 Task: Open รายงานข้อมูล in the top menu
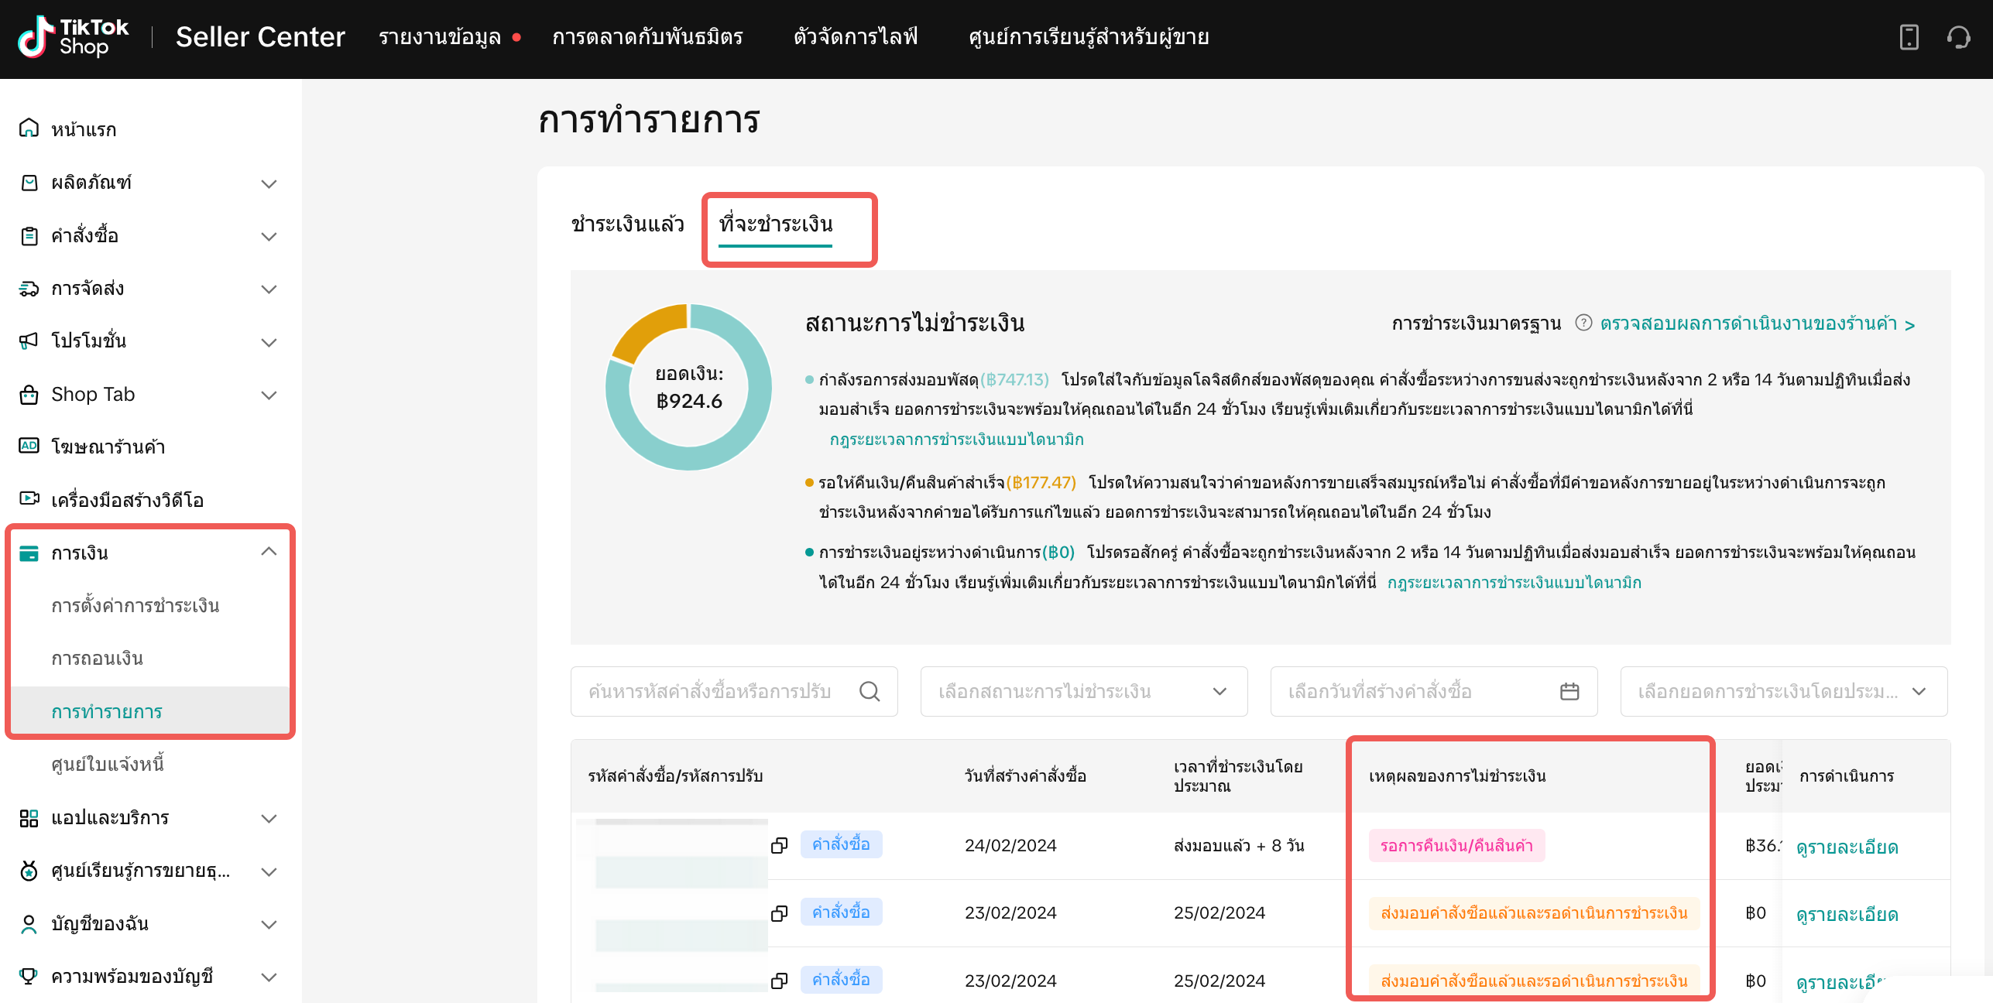click(x=440, y=37)
